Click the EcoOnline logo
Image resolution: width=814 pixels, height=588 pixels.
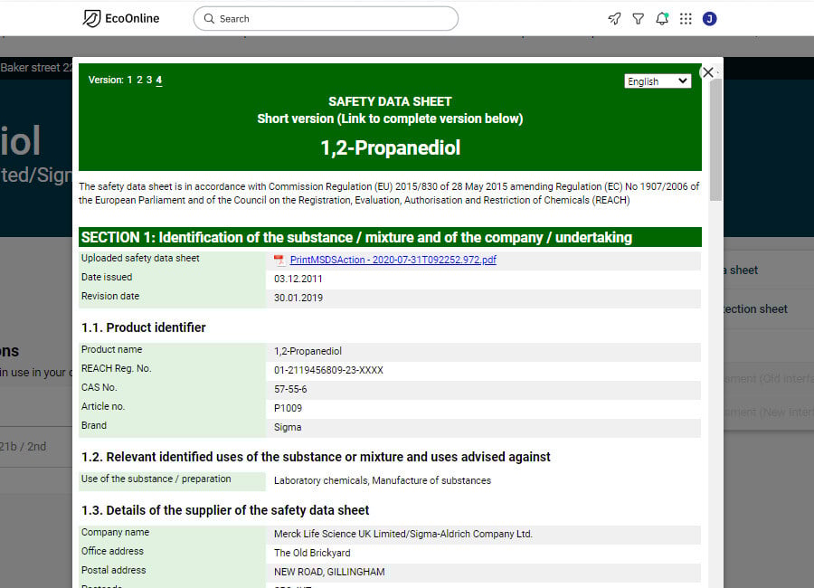point(121,19)
